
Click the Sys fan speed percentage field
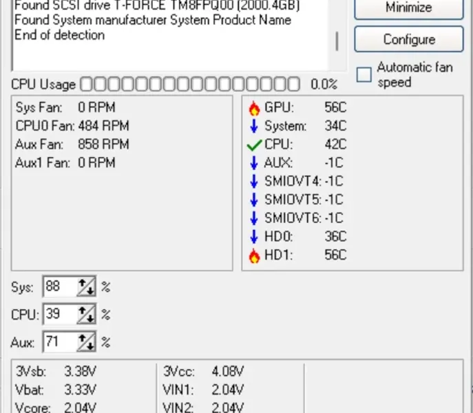point(60,286)
